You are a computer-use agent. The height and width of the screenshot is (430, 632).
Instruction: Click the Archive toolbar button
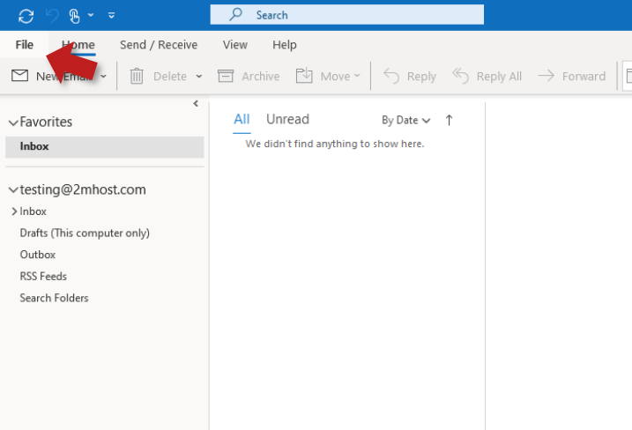pyautogui.click(x=249, y=77)
